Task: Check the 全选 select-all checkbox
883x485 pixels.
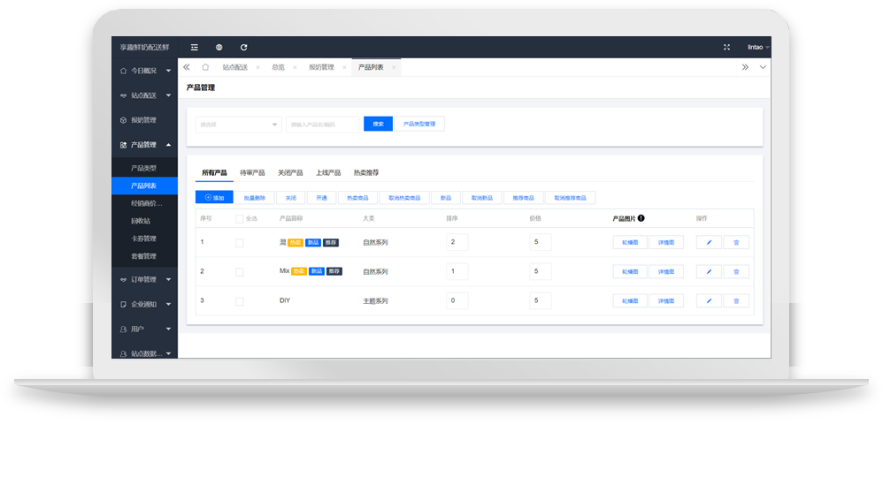Action: [240, 219]
